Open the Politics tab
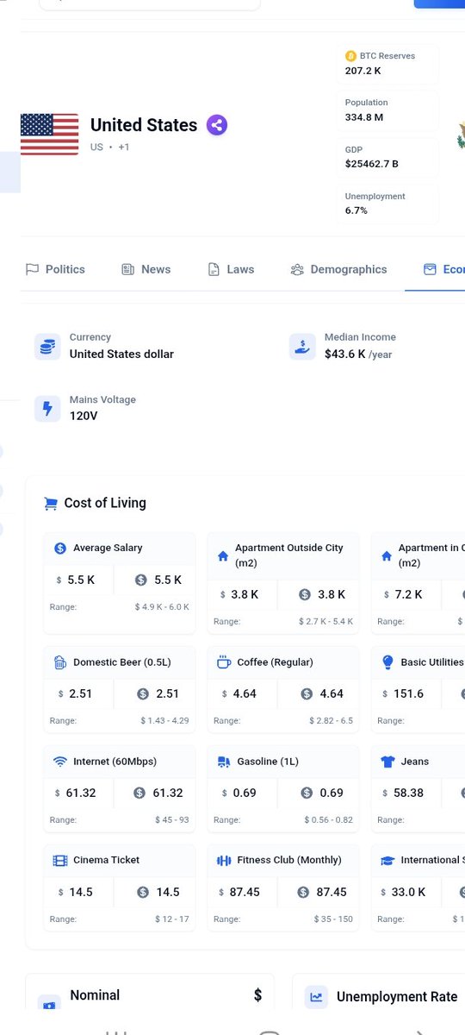 [55, 269]
